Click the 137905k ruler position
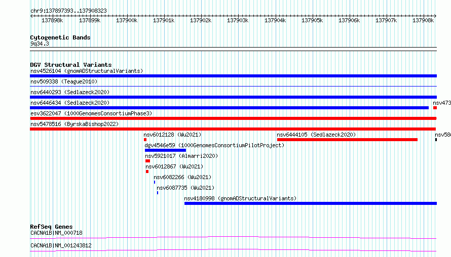The height and width of the screenshot is (257, 451). click(x=312, y=20)
